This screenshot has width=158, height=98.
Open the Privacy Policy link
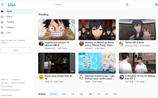pos(7,86)
